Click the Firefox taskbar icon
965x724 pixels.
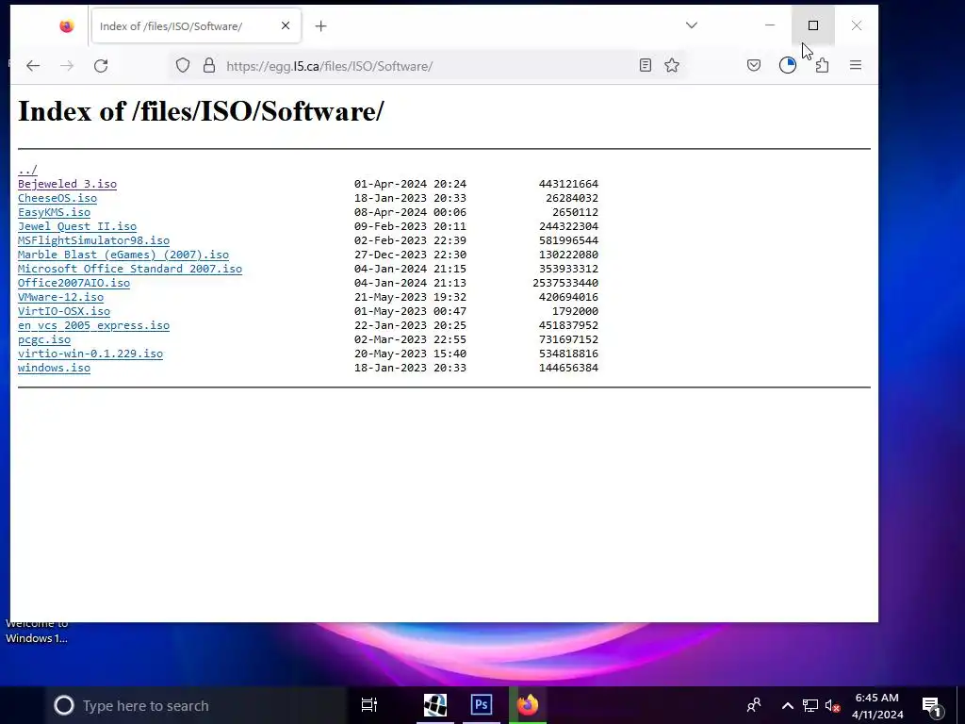pos(528,704)
